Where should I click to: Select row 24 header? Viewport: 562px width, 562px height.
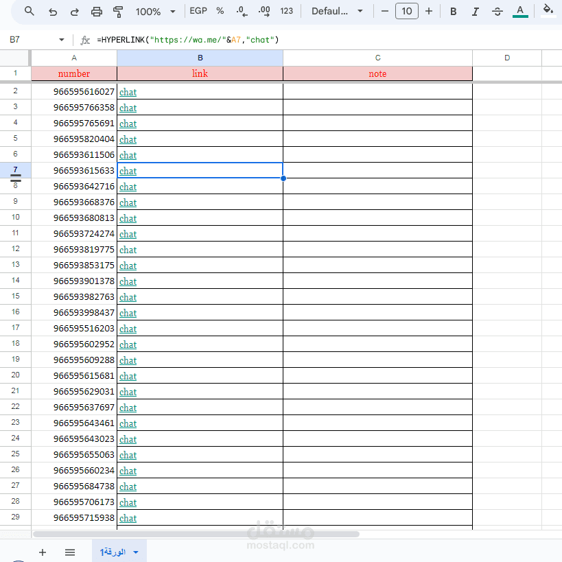coord(15,438)
